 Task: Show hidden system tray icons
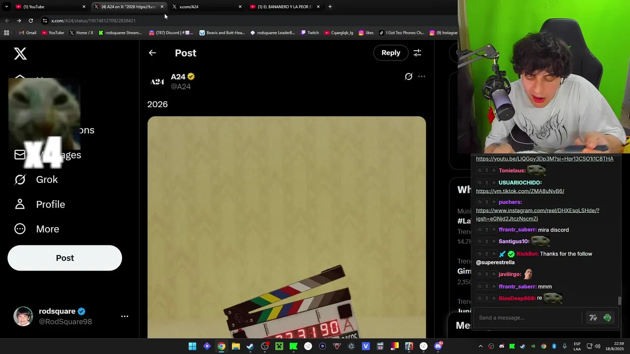pos(480,346)
